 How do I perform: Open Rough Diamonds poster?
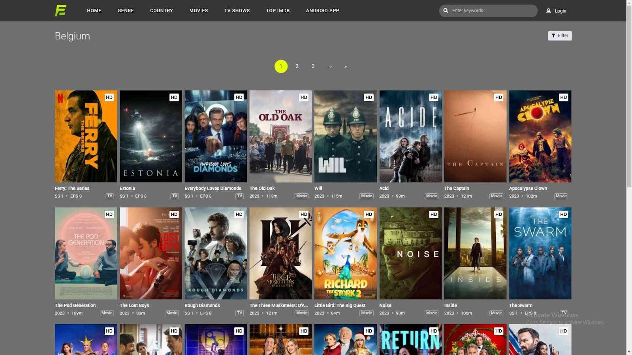point(216,254)
